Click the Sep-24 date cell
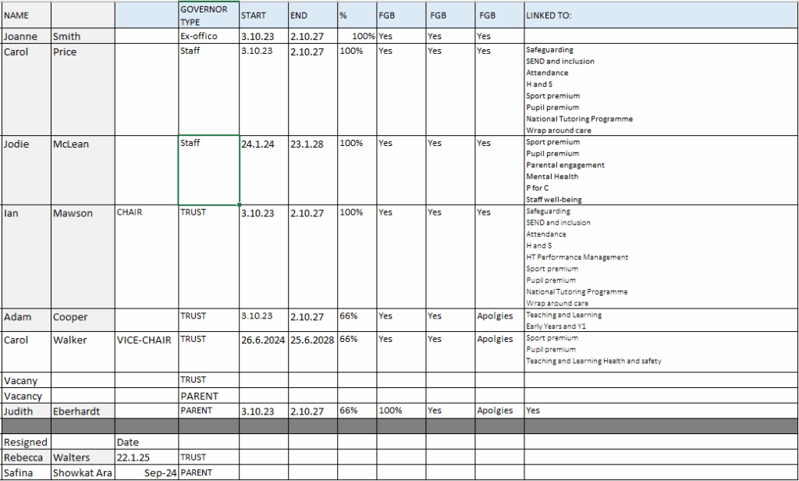This screenshot has height=481, width=799. point(146,472)
